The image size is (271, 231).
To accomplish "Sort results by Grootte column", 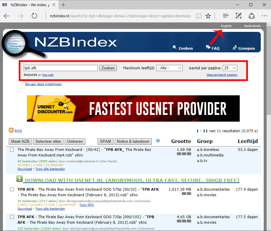I will point(181,141).
